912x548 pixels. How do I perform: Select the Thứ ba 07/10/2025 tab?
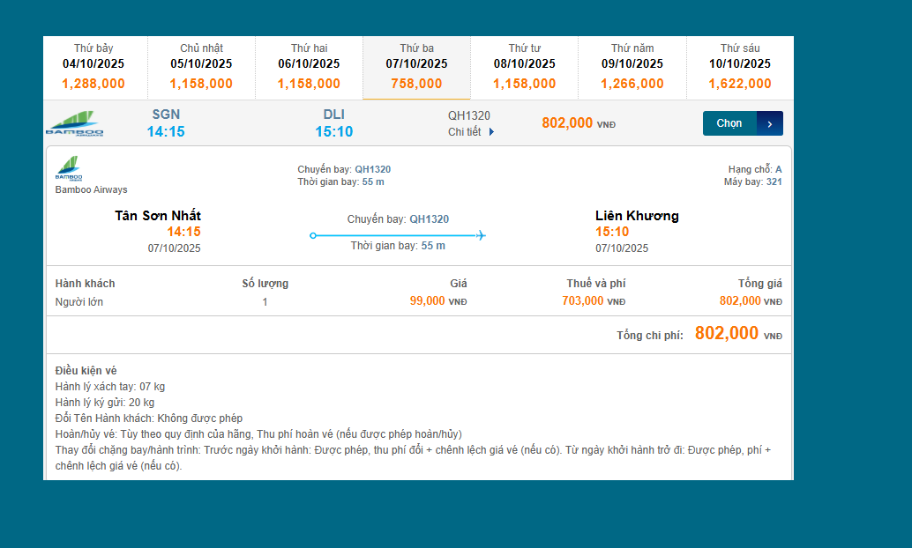pos(416,67)
